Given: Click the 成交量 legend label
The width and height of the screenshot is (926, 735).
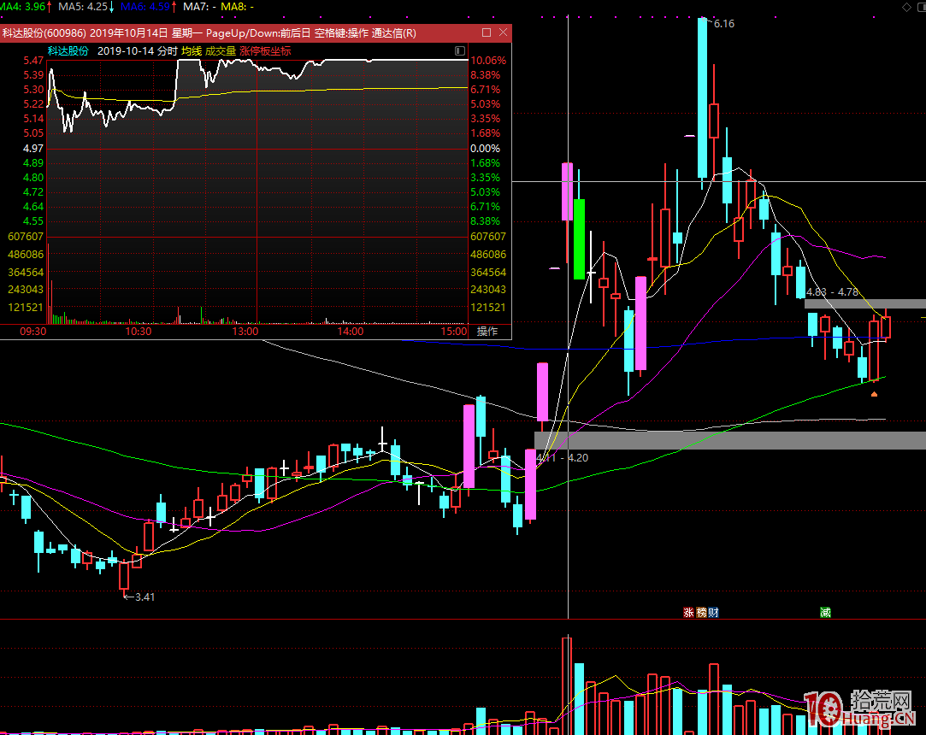Looking at the screenshot, I should pyautogui.click(x=221, y=50).
